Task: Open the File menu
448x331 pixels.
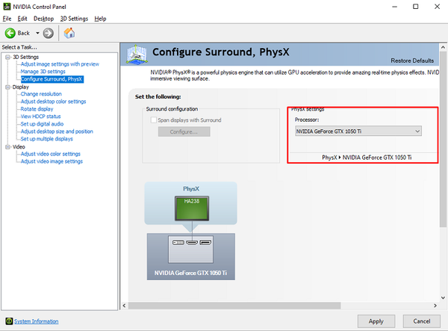Action: (7, 19)
